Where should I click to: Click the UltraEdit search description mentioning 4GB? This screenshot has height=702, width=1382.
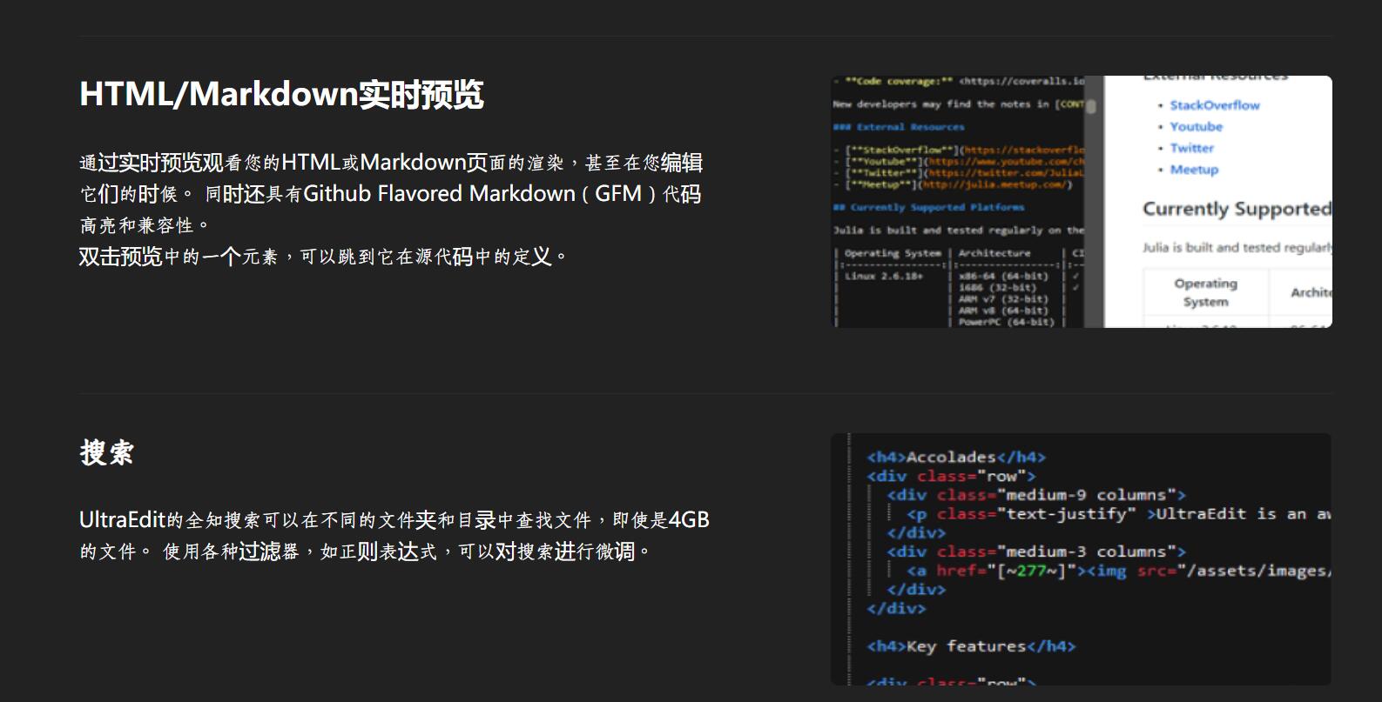(x=394, y=535)
